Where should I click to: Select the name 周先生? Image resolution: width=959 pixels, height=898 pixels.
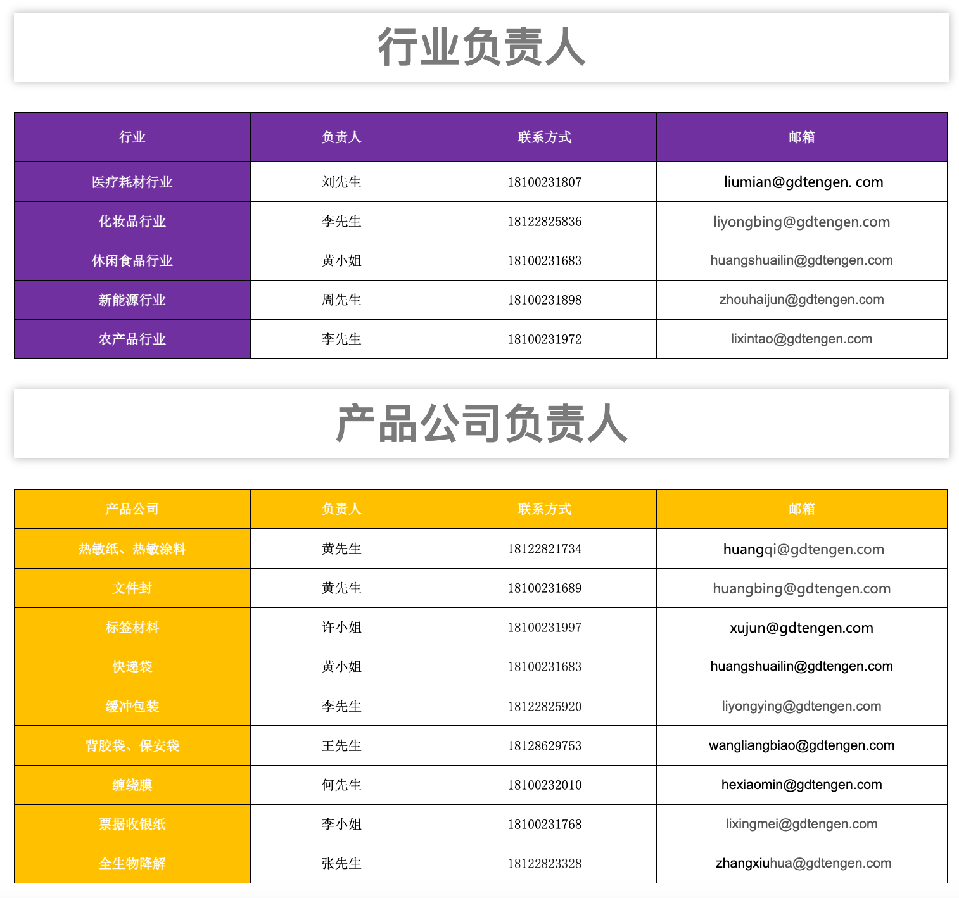point(341,300)
